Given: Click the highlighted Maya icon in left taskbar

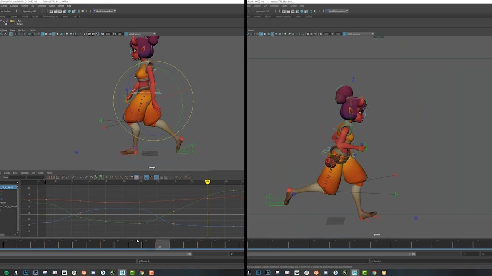Looking at the screenshot, I should (122, 273).
